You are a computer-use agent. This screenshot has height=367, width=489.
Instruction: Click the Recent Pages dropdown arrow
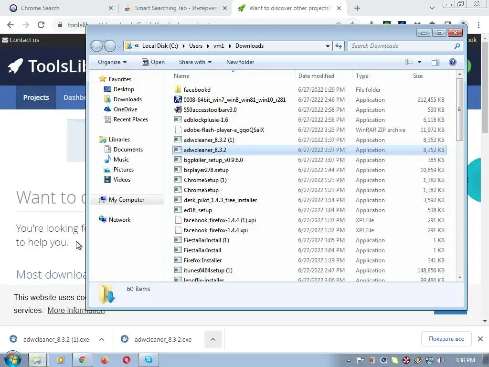(119, 46)
